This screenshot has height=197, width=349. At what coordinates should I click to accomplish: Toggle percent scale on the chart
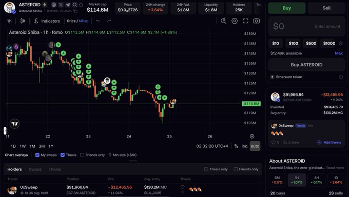tap(236, 146)
